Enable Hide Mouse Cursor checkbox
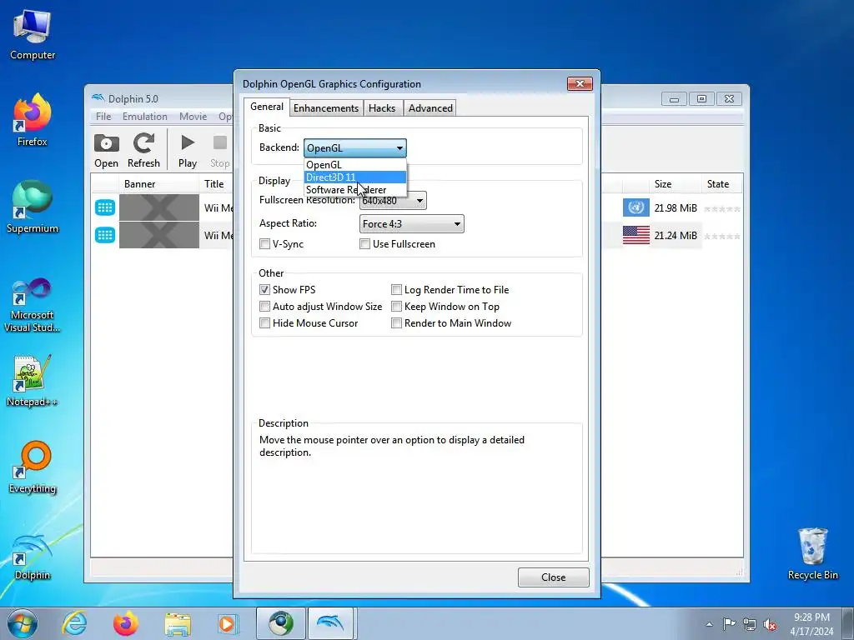 pyautogui.click(x=264, y=323)
